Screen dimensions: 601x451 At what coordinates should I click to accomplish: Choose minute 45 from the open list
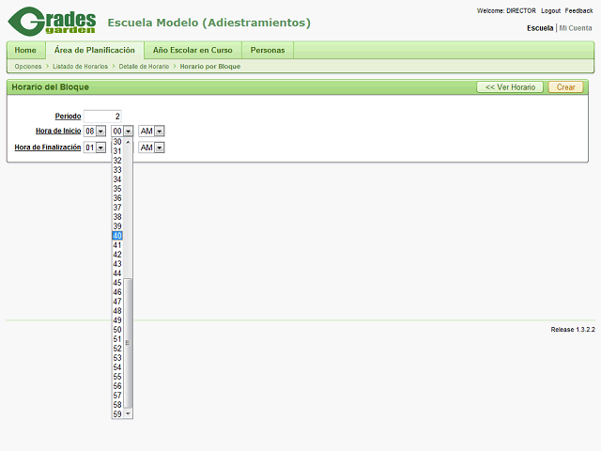[x=117, y=283]
